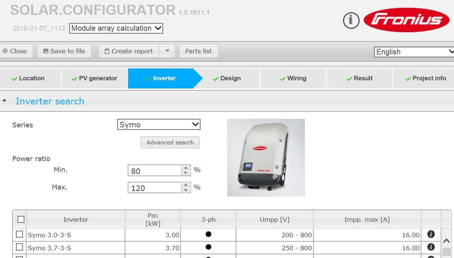The image size is (454, 258).
Task: Click Create report
Action: pyautogui.click(x=129, y=51)
